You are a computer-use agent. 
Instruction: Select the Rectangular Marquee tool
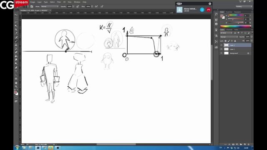click(16, 18)
